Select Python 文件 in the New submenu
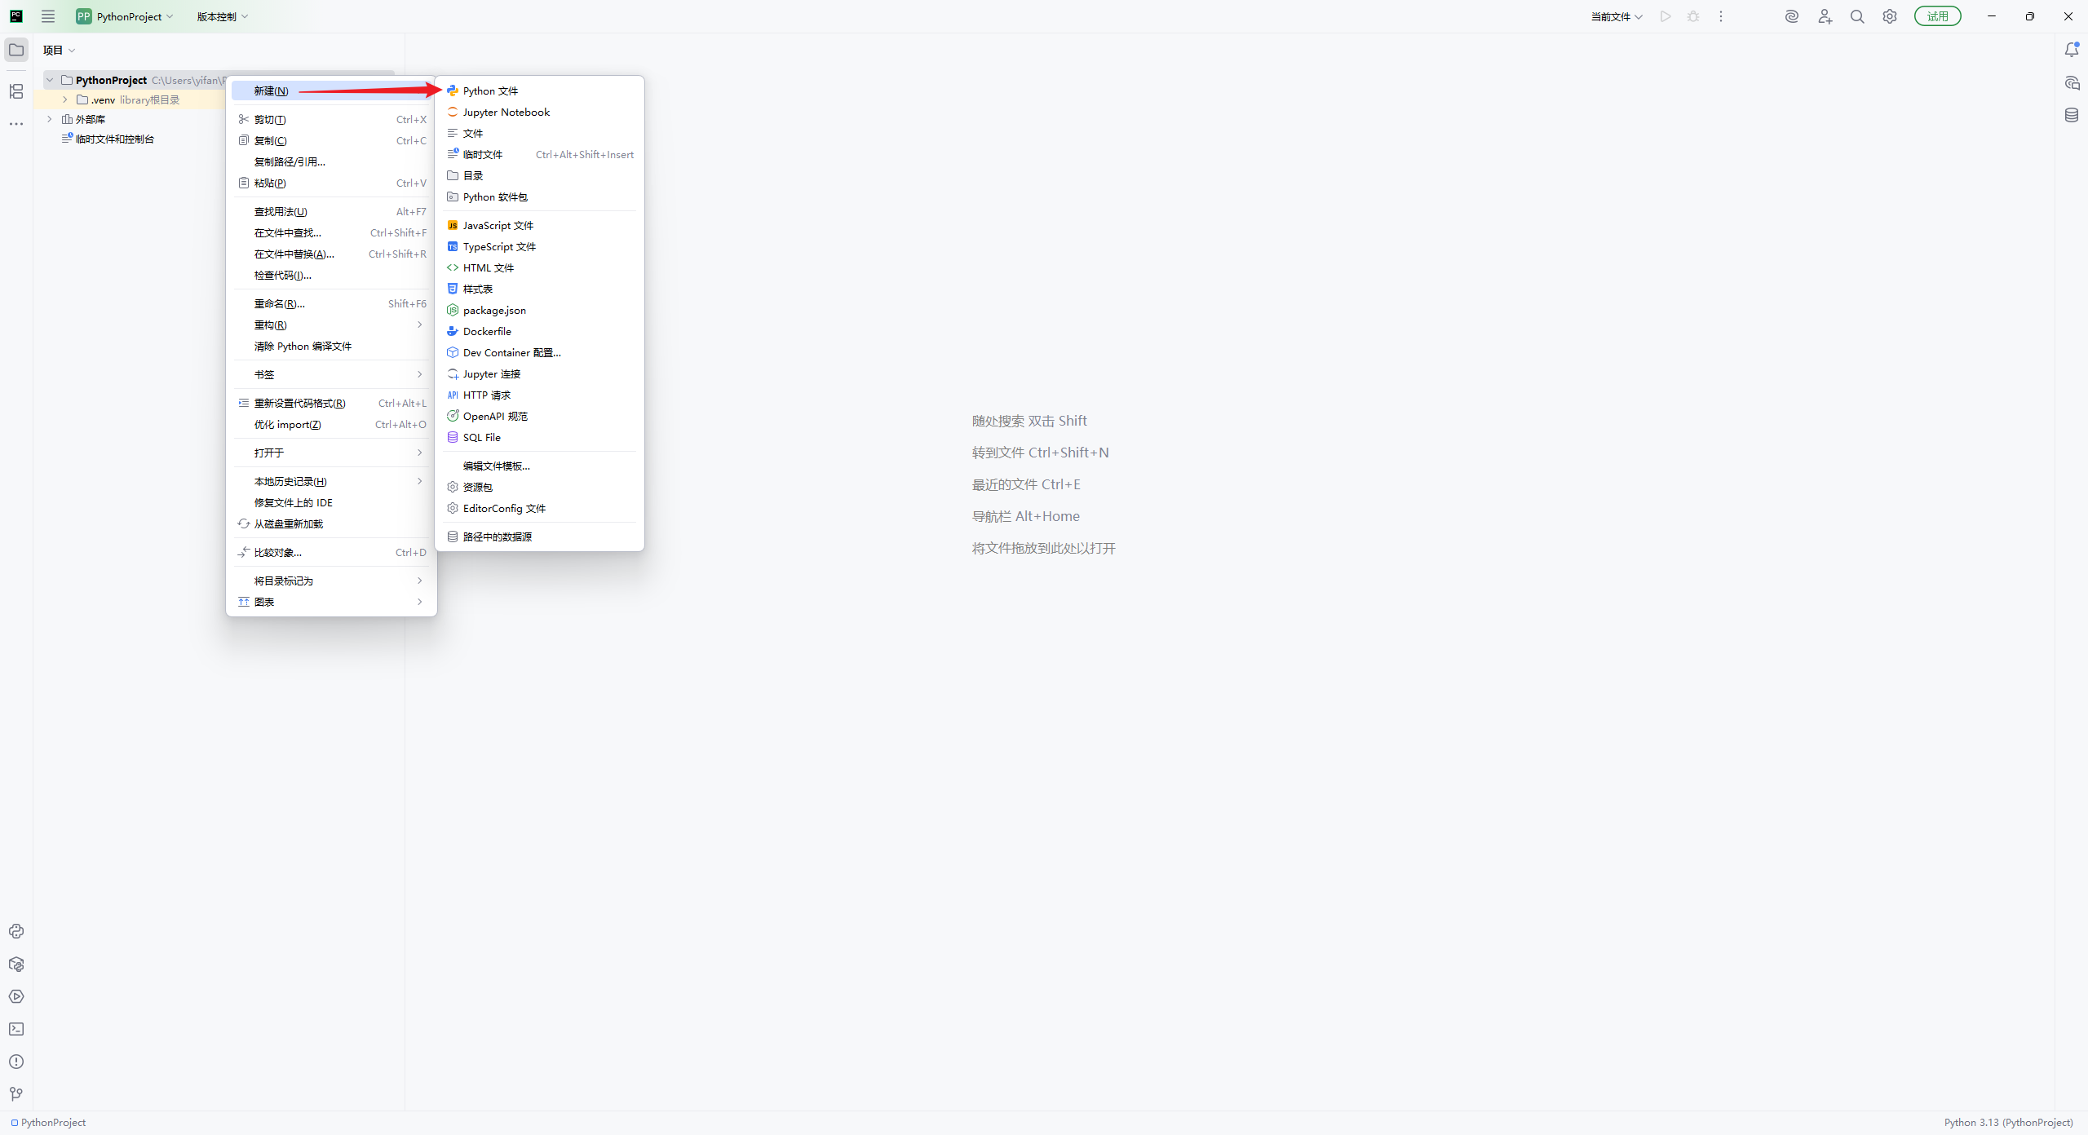Viewport: 2088px width, 1135px height. pos(490,91)
